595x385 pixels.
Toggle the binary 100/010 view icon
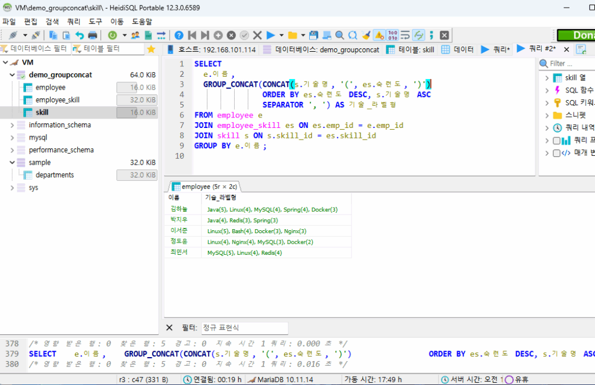[393, 35]
